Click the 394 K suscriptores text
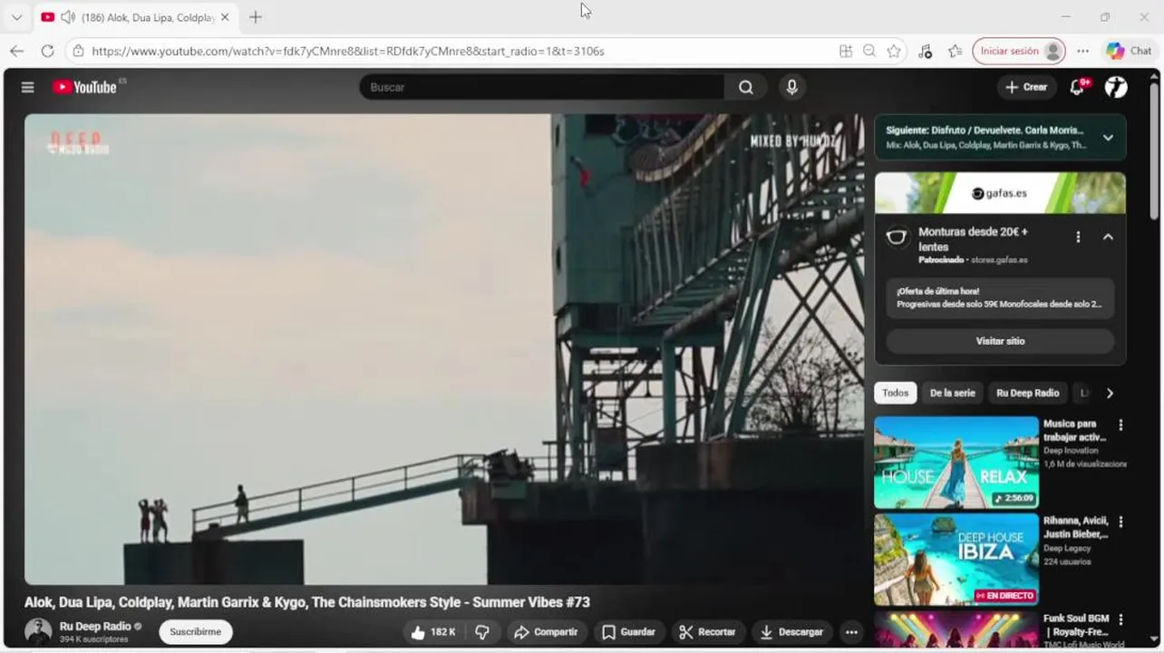Screen dimensions: 1164x653 [x=94, y=639]
